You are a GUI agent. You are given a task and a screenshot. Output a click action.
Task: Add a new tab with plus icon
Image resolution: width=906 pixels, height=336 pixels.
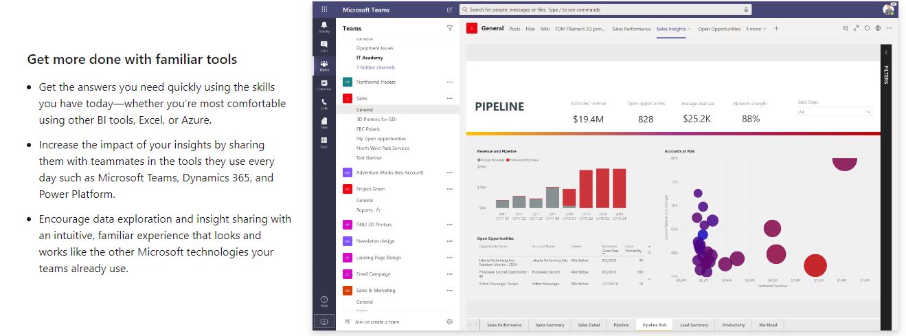777,29
